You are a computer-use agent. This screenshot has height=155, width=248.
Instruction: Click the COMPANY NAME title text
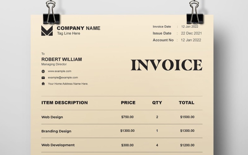click(78, 28)
